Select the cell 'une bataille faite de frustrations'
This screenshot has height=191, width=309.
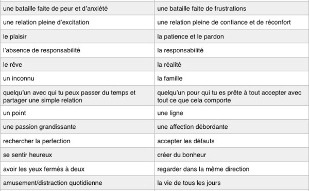point(232,8)
